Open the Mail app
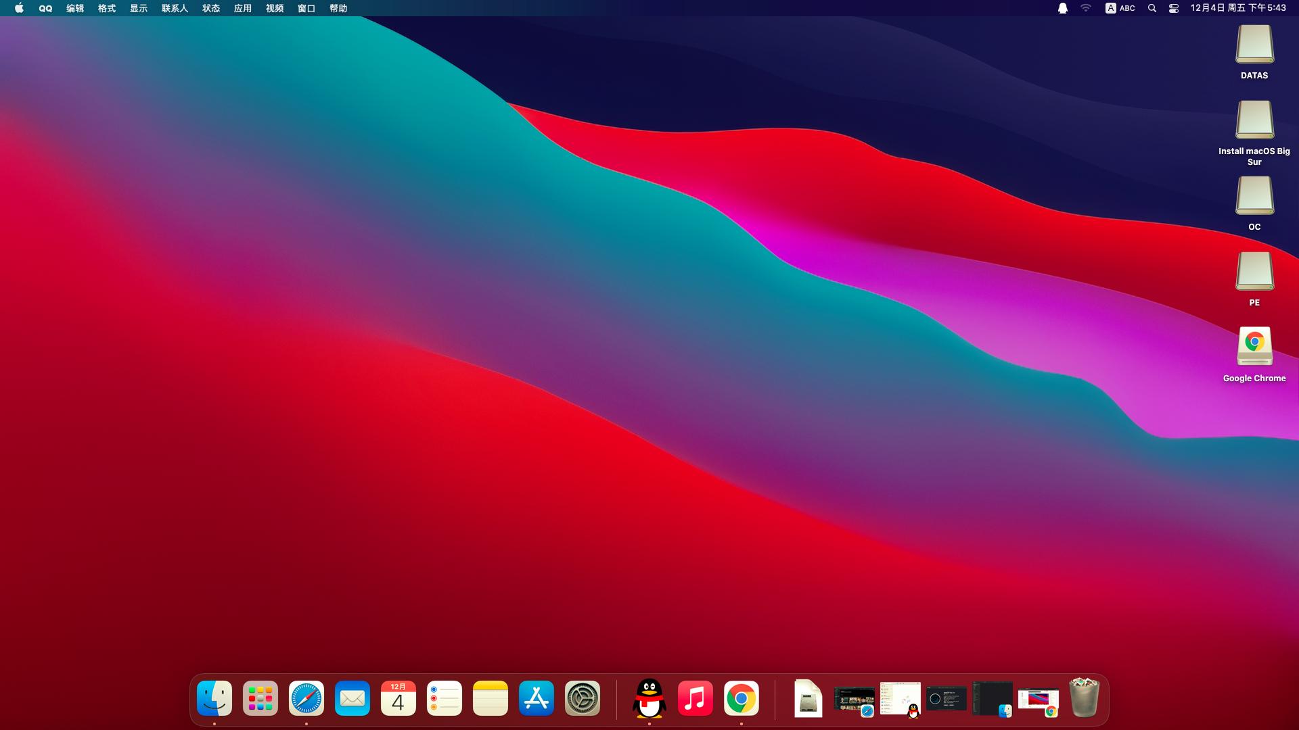1299x730 pixels. pos(352,698)
